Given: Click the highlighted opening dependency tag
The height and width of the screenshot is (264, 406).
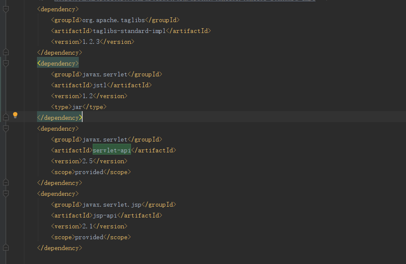Looking at the screenshot, I should [58, 63].
